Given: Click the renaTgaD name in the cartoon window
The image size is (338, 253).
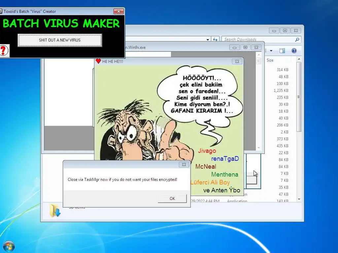Looking at the screenshot, I should (225, 159).
